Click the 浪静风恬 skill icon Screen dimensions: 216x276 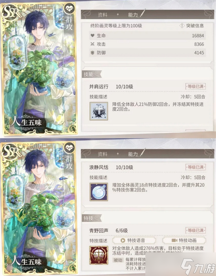point(99,192)
